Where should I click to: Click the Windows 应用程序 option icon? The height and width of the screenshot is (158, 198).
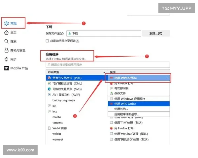point(112,99)
